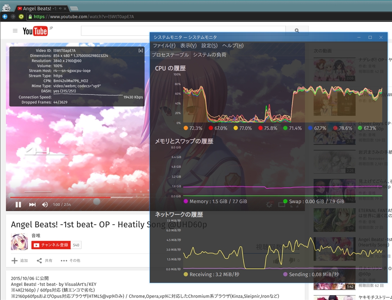
Task: Open the 岩沢まさみの手紙 suggested video thumbnail
Action: [335, 162]
